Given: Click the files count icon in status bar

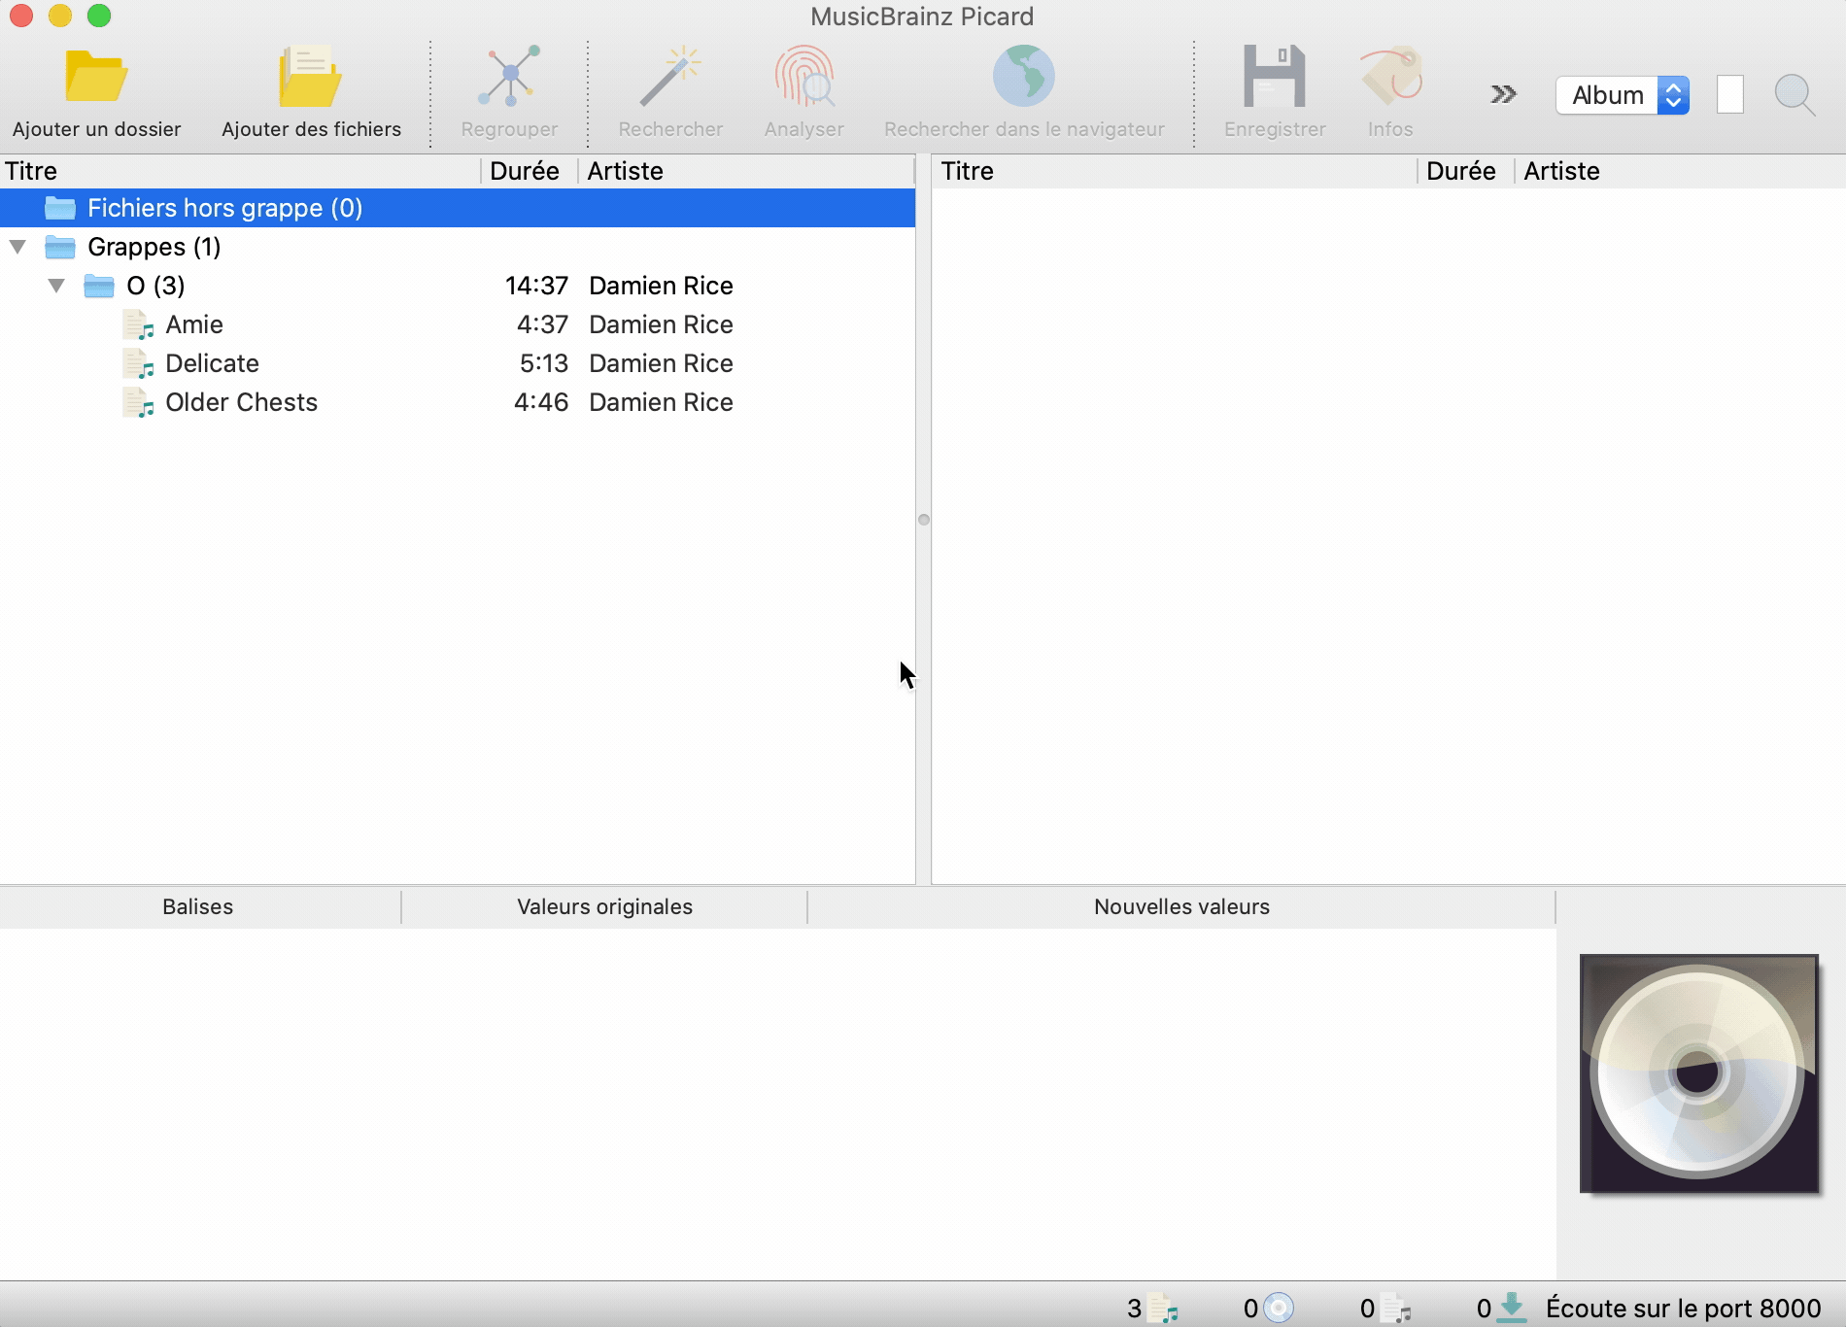Looking at the screenshot, I should (x=1163, y=1309).
